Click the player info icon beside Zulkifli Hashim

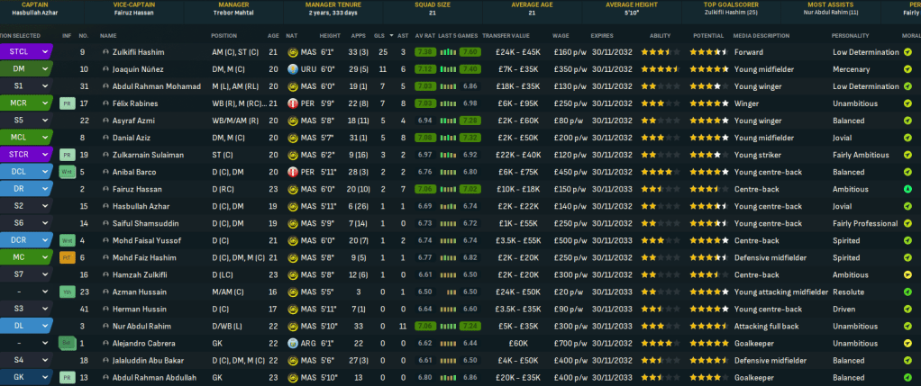click(106, 52)
